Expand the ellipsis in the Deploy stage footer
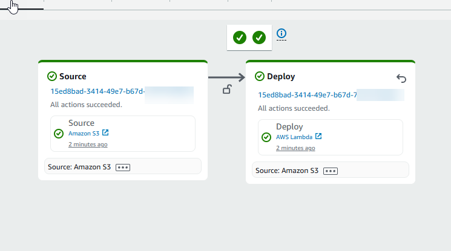 pos(331,171)
